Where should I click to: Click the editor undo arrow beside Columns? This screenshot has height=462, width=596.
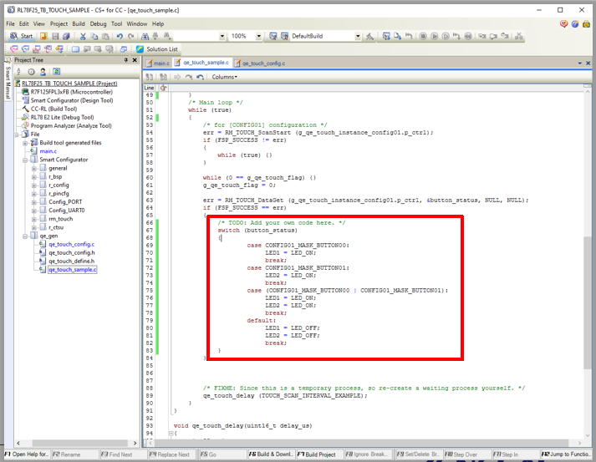pos(200,77)
